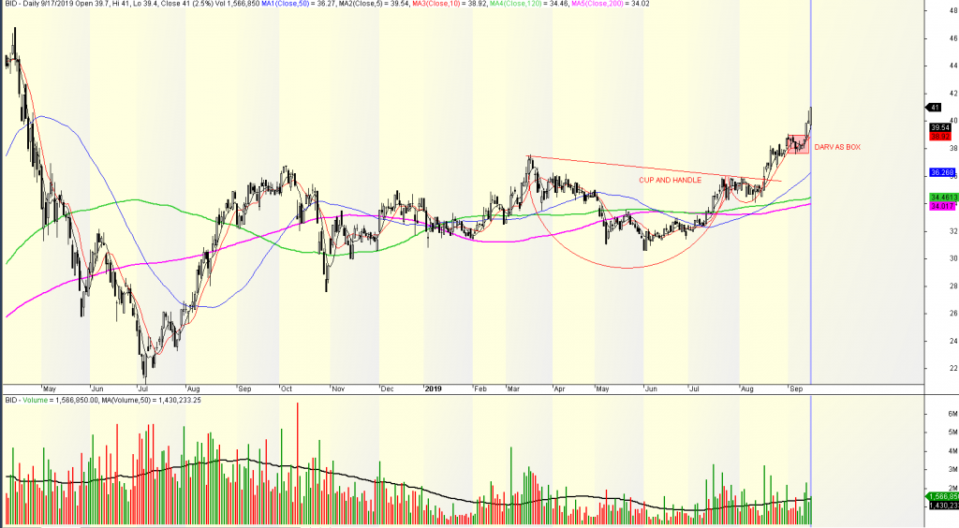Screen dimensions: 959x528
Task: Click the black 39.54 price tag
Action: pos(937,127)
